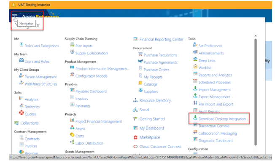Open Payables Invoices link

click(82, 99)
